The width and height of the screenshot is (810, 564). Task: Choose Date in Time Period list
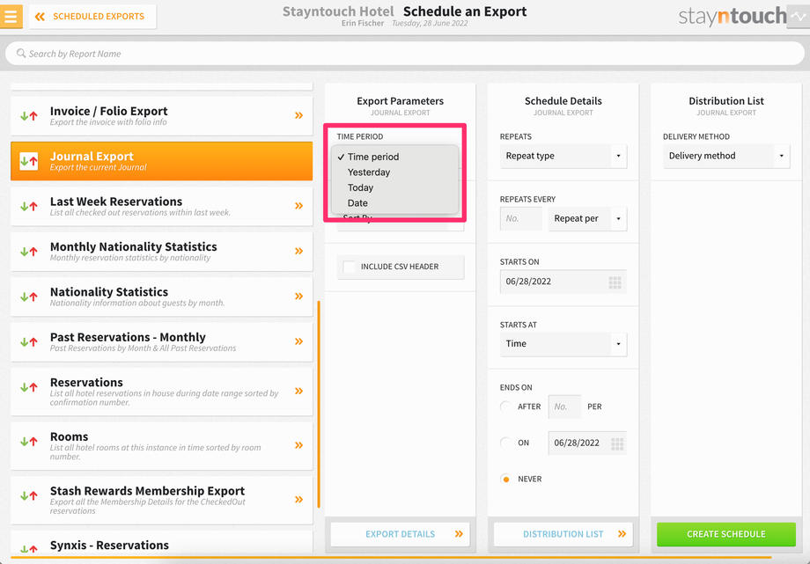(x=394, y=203)
